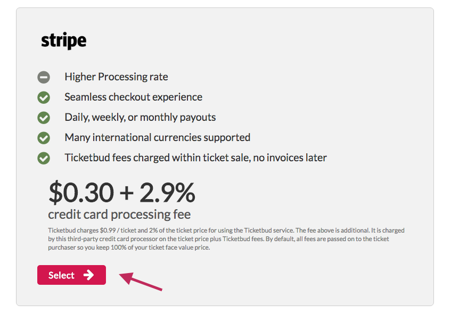Click fine print line about keeping 100% face value
Viewport: 451px width, 313px height.
coord(129,248)
